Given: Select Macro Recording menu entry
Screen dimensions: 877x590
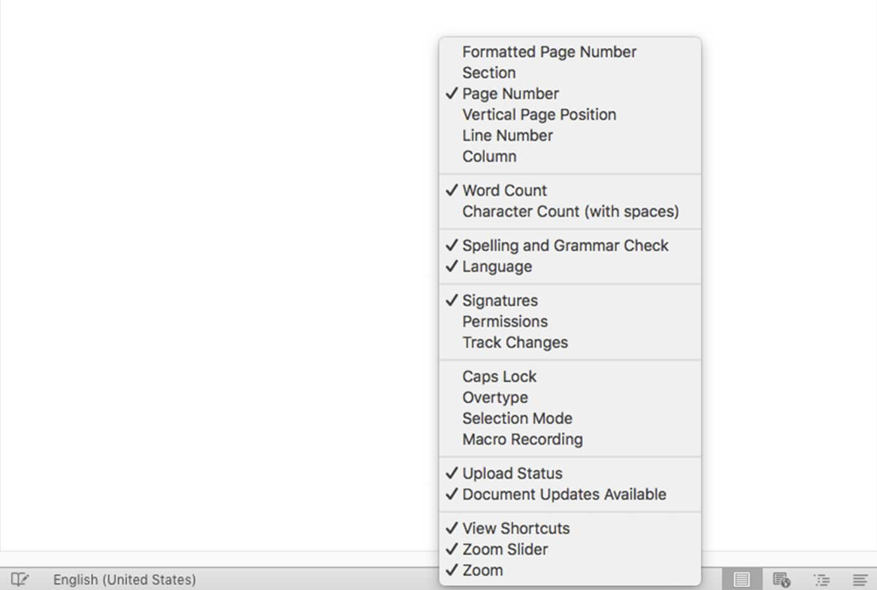Looking at the screenshot, I should click(522, 440).
